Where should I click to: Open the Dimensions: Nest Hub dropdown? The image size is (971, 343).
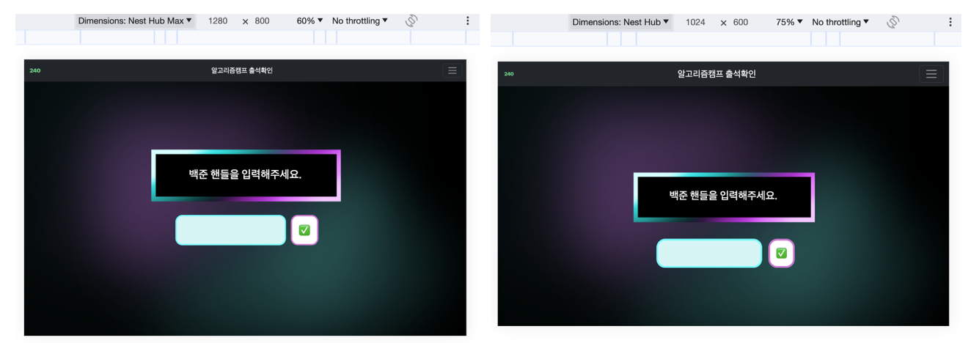620,22
